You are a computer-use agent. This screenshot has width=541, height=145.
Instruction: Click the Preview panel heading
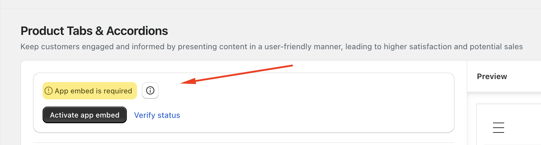[x=492, y=76]
